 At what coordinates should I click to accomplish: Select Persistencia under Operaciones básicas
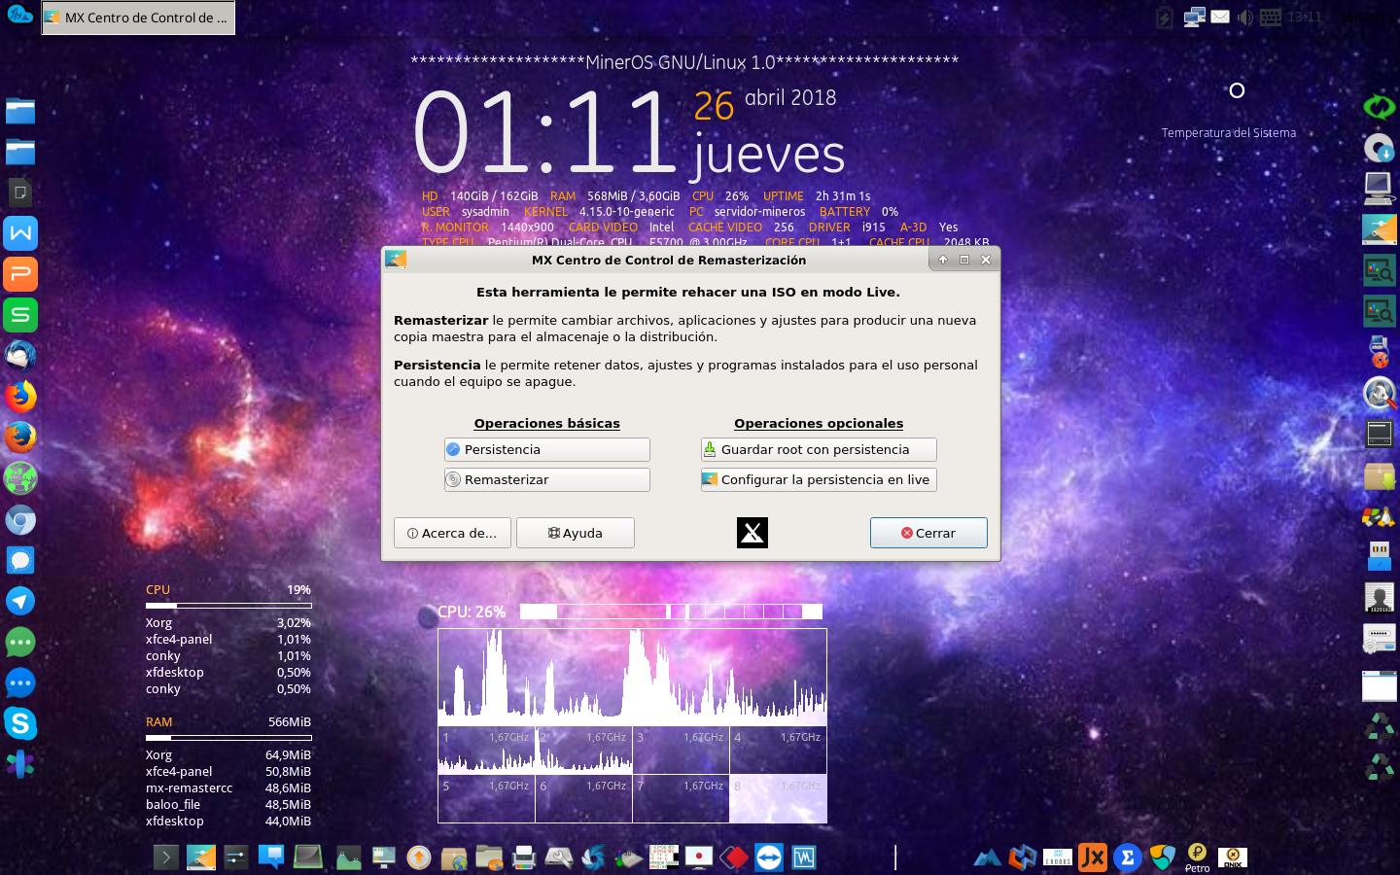(546, 449)
